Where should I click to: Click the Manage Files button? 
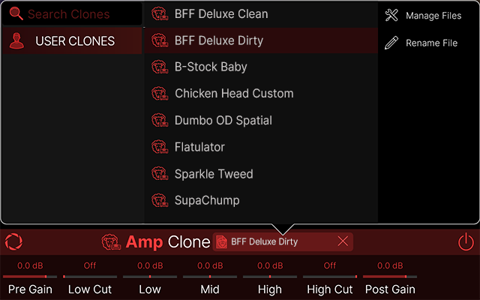433,15
